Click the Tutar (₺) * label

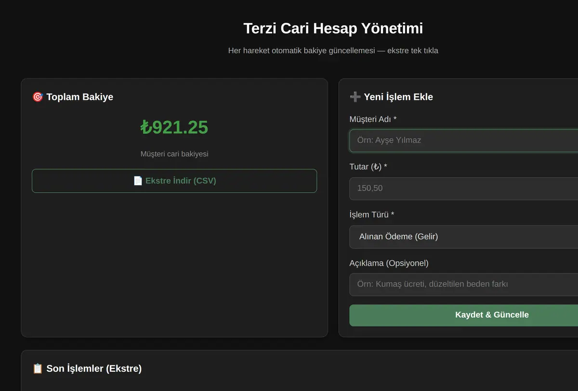point(368,167)
